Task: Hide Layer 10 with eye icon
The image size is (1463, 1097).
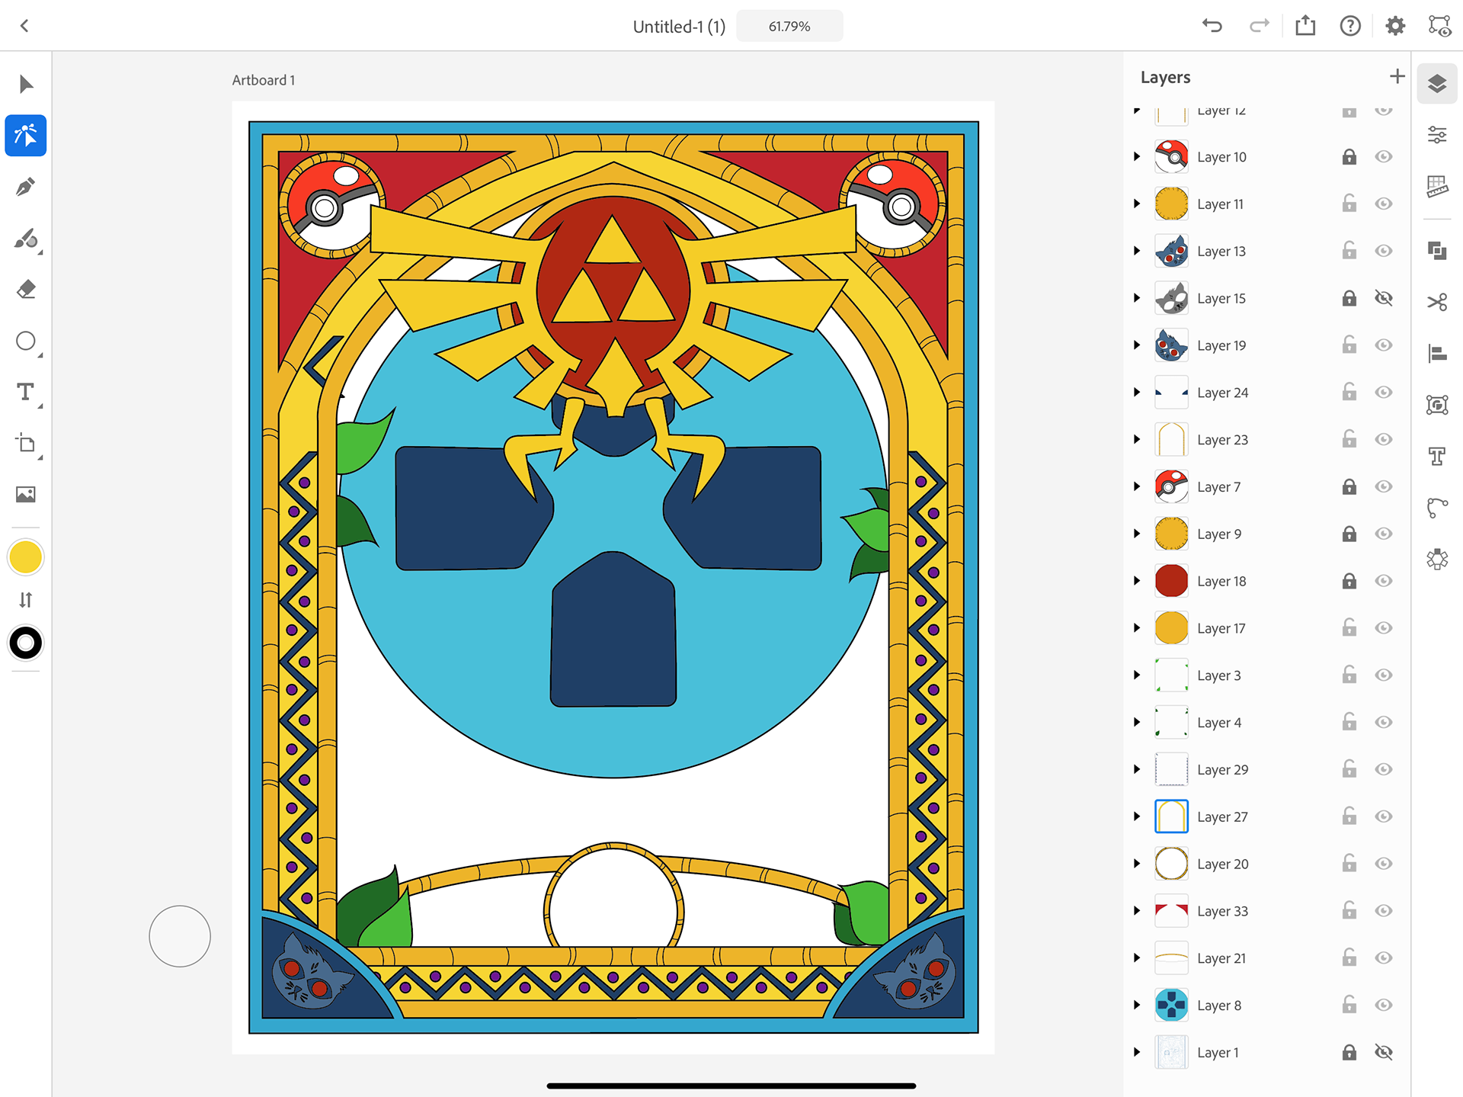Action: coord(1384,156)
